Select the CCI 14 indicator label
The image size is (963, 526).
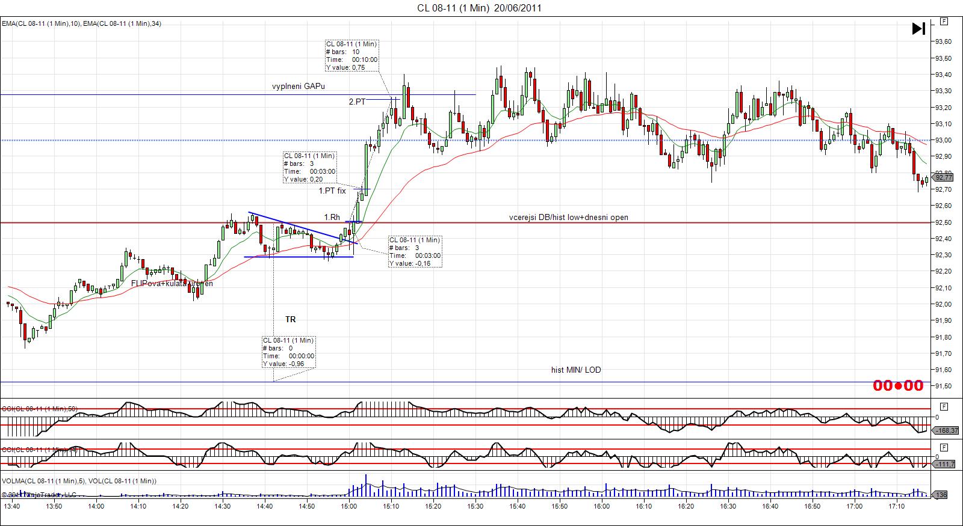pyautogui.click(x=40, y=450)
